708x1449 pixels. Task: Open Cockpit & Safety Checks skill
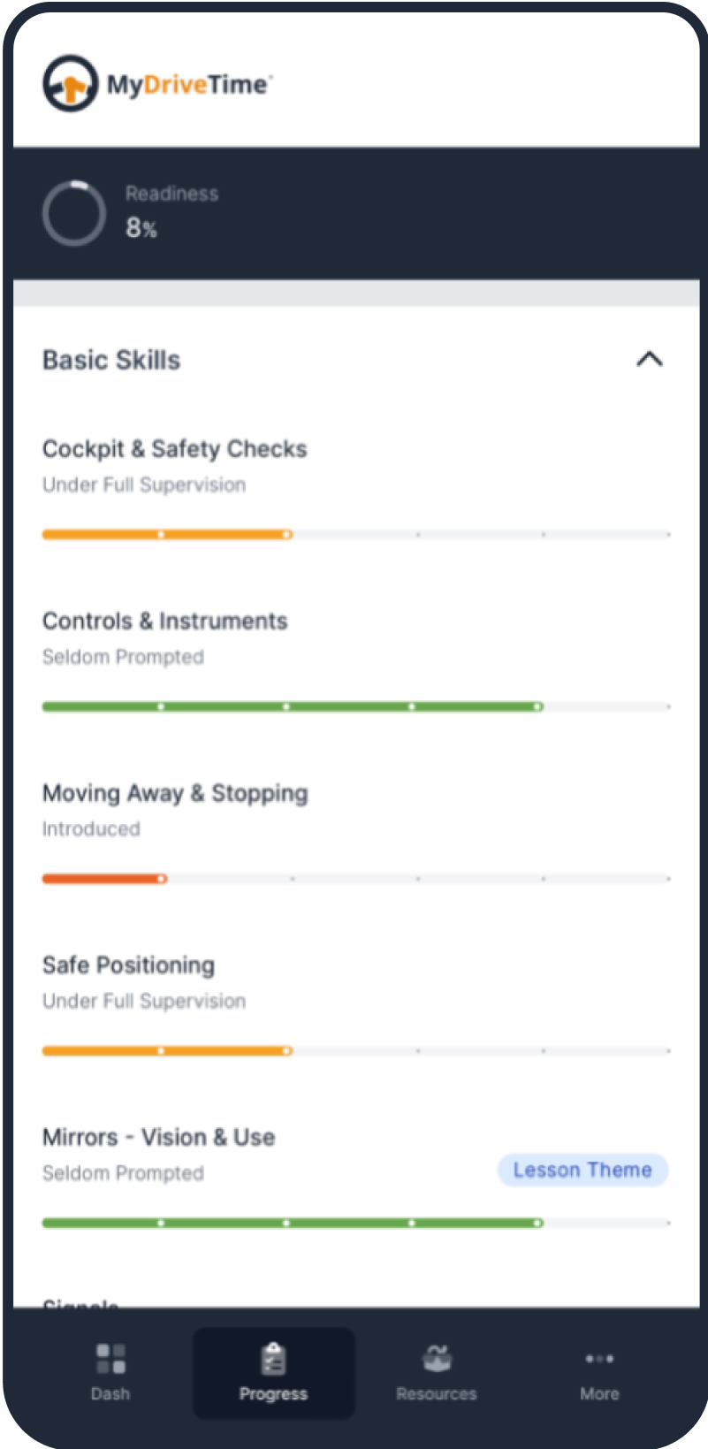[175, 449]
